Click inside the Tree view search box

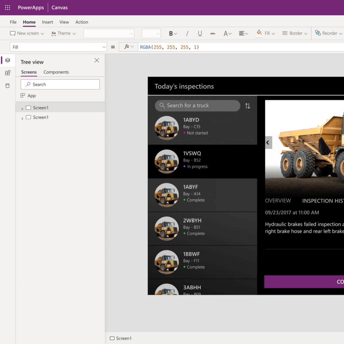click(x=60, y=84)
